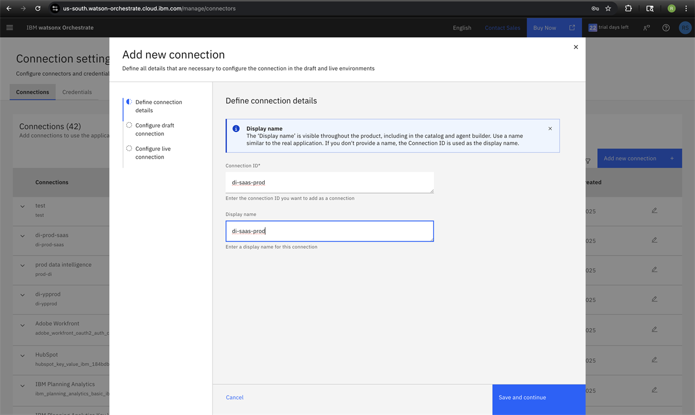
Task: Open the browser extensions puzzle icon
Action: click(628, 9)
